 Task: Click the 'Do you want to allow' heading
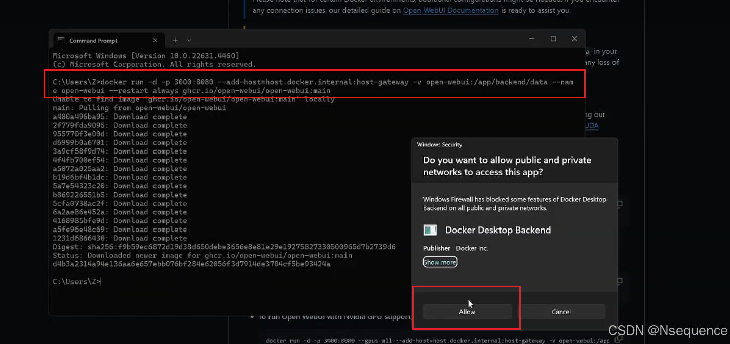pos(507,166)
